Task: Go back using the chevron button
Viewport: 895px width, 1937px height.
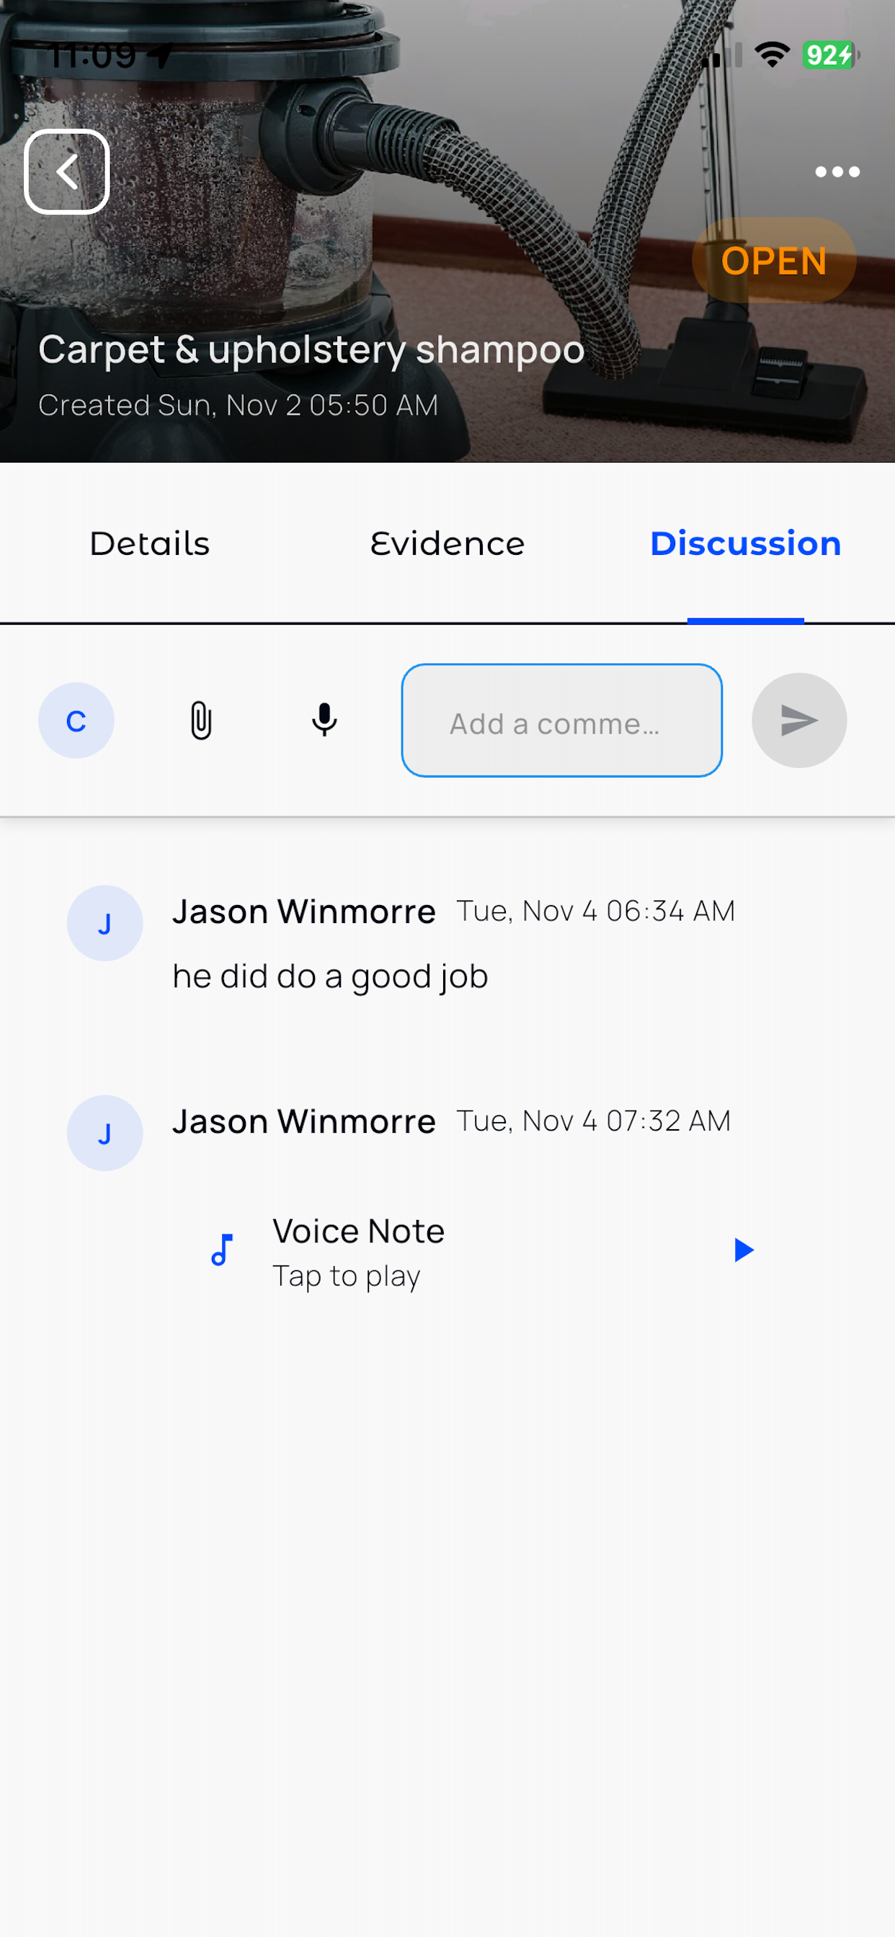Action: pos(67,172)
